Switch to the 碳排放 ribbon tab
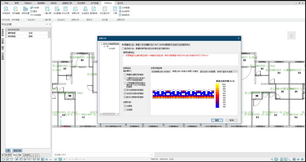The width and height of the screenshot is (306, 162). (54, 3)
